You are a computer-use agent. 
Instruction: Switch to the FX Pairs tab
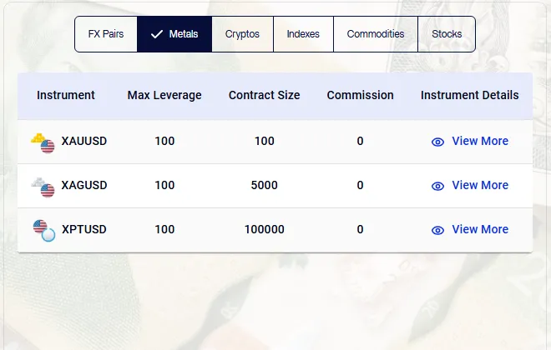pos(106,34)
